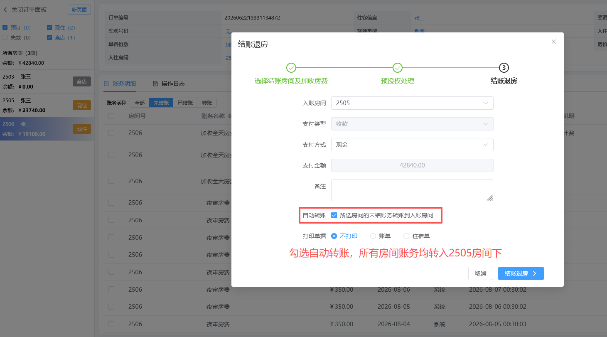Open the 入账房间 dropdown showing 2505

click(x=412, y=103)
